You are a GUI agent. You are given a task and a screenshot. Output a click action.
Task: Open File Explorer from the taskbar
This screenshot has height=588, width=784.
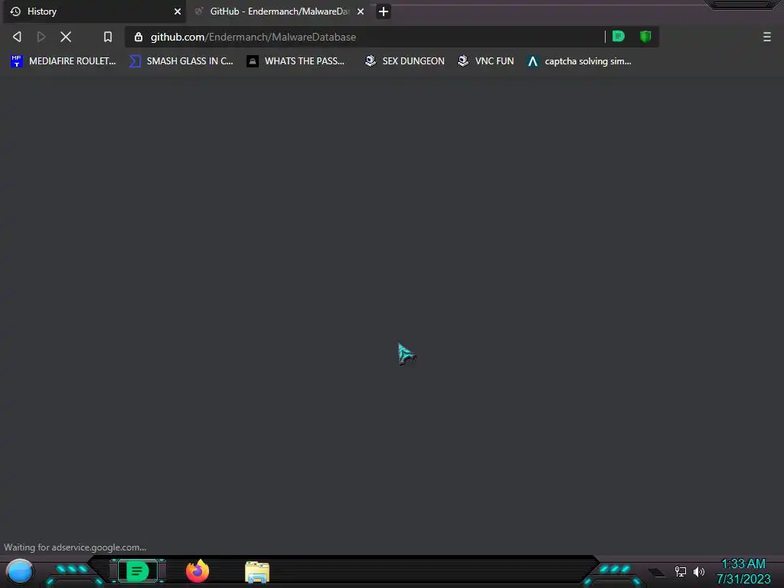coord(257,572)
